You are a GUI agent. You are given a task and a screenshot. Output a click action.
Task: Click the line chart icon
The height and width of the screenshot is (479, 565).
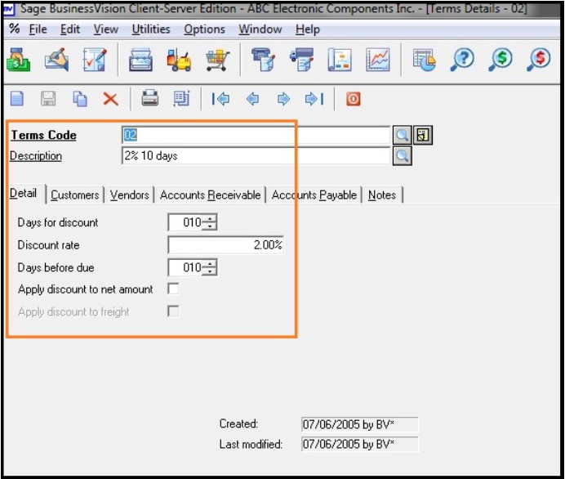377,61
